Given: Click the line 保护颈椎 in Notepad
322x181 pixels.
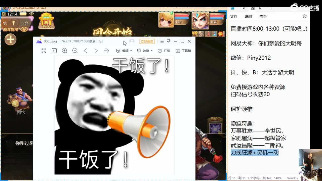Looking at the screenshot, I should click(242, 109).
